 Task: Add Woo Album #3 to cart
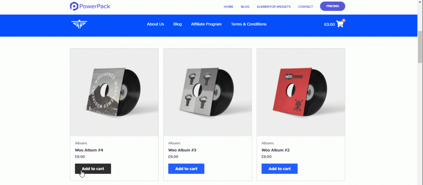[x=186, y=169]
